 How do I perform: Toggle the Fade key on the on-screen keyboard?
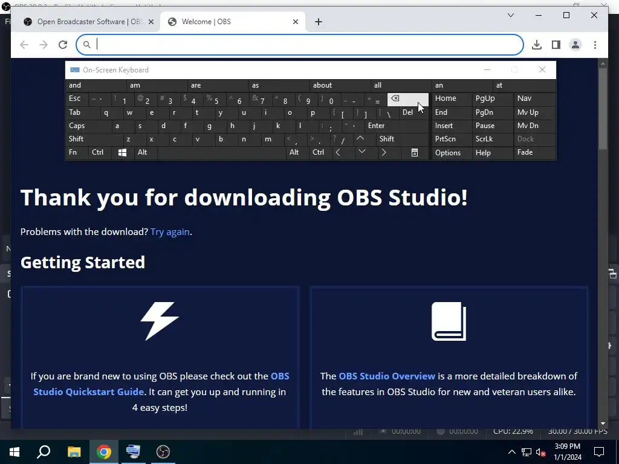pyautogui.click(x=534, y=152)
